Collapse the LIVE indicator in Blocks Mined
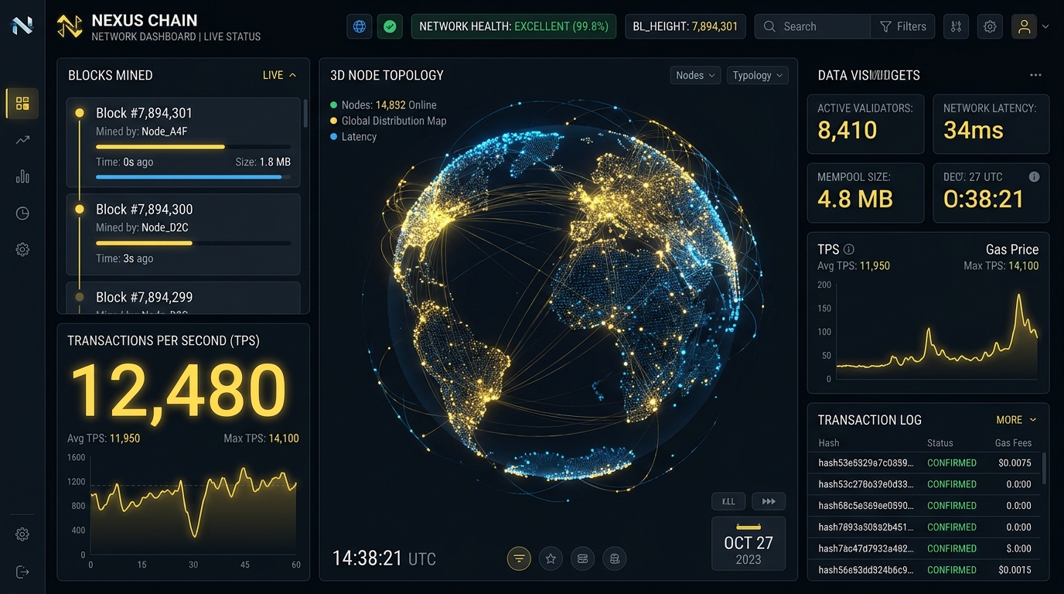The height and width of the screenshot is (594, 1064). (279, 75)
